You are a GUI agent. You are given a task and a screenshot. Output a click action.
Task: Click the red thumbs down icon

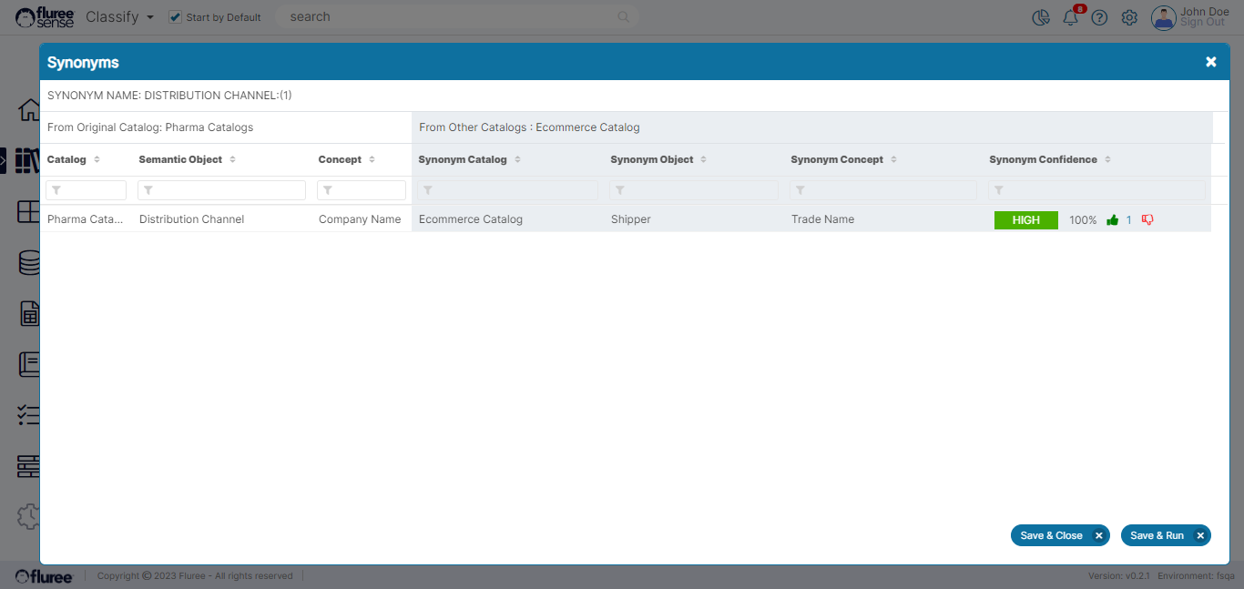click(x=1147, y=219)
